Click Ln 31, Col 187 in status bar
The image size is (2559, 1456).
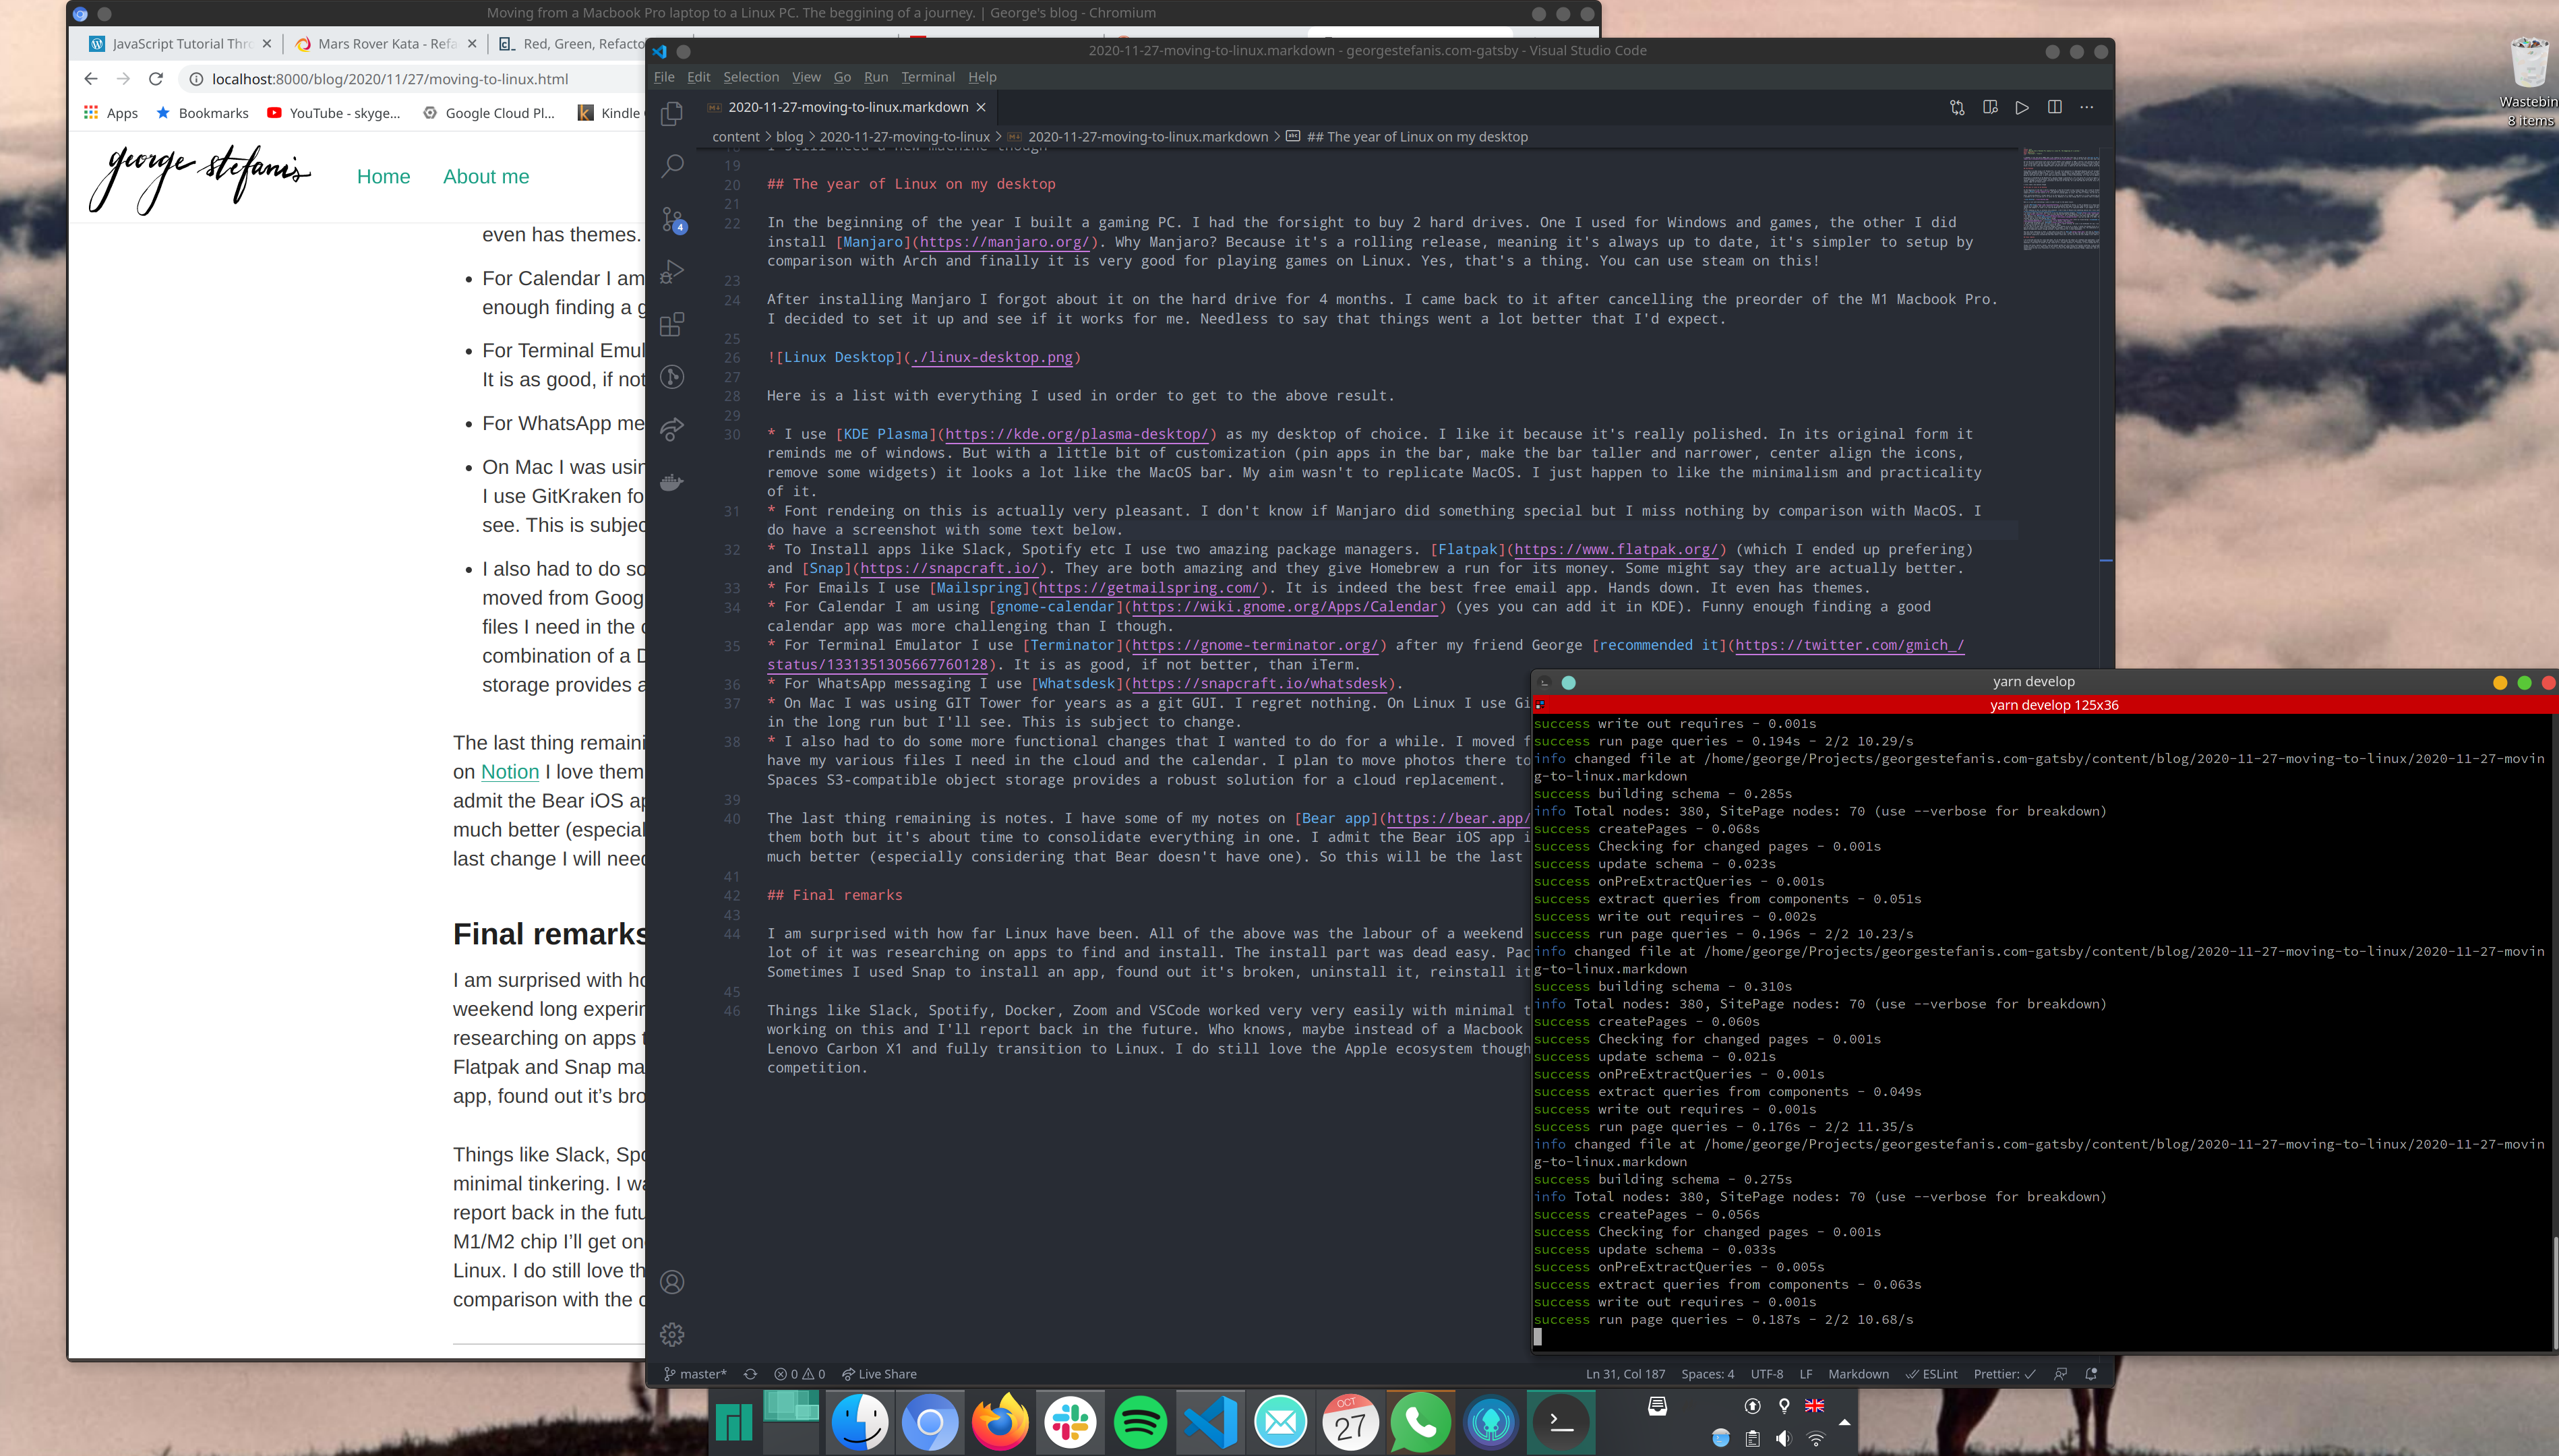(1626, 1374)
